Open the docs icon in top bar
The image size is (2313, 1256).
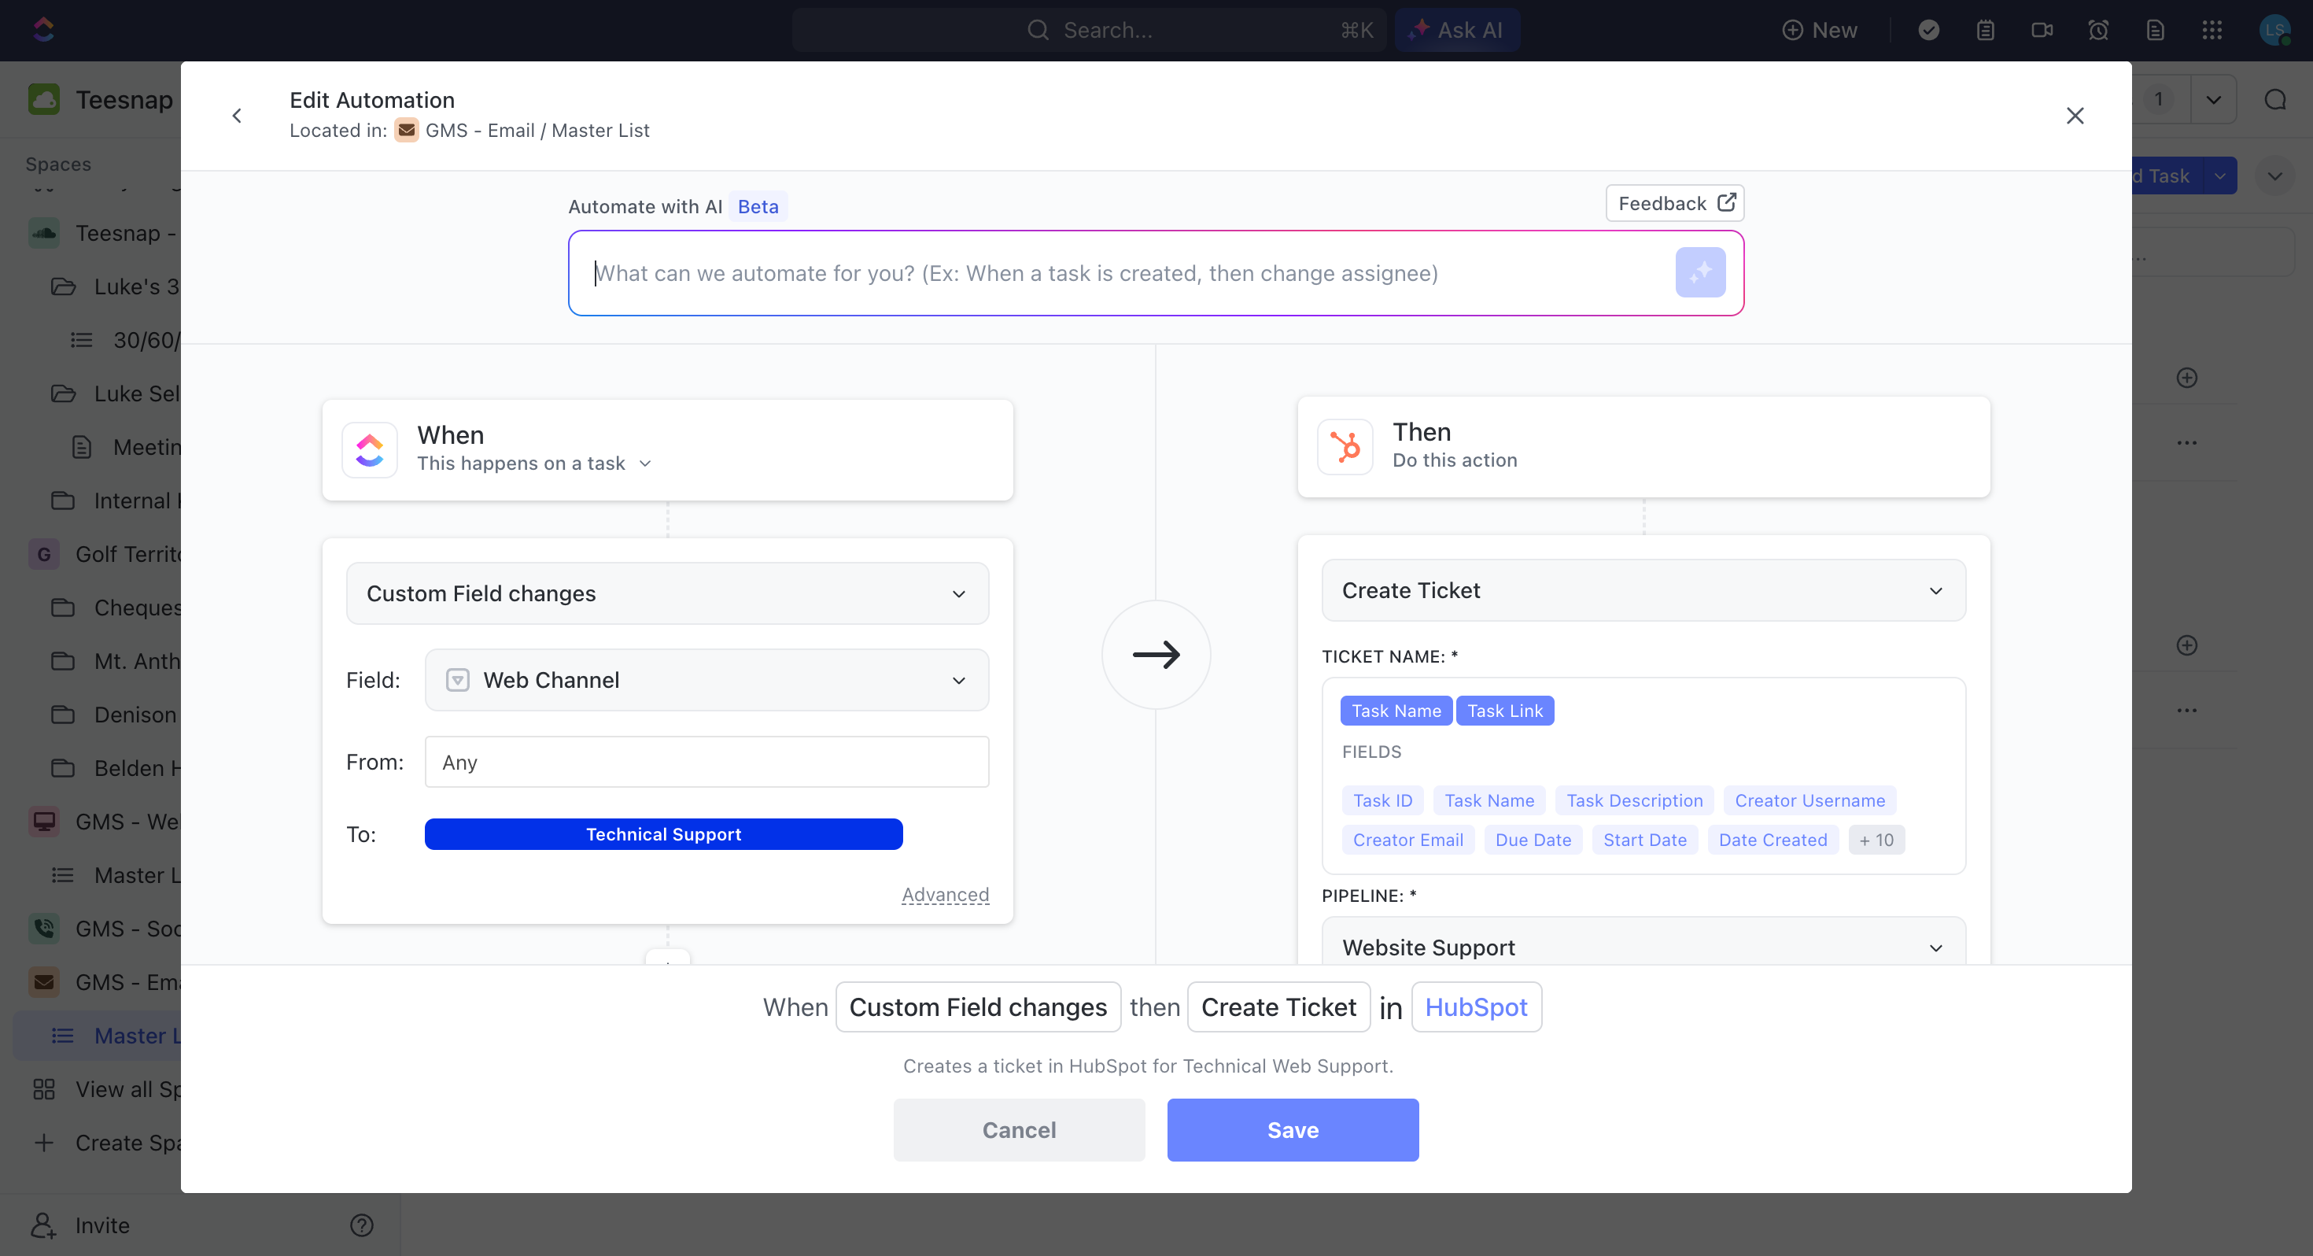pyautogui.click(x=2155, y=30)
